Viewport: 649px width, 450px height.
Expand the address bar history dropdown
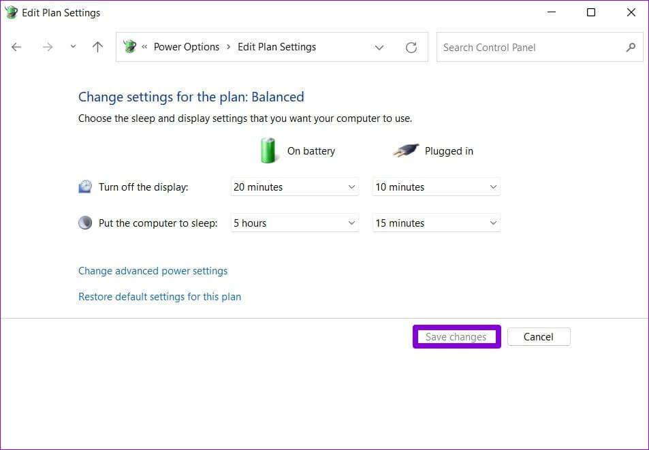point(379,48)
